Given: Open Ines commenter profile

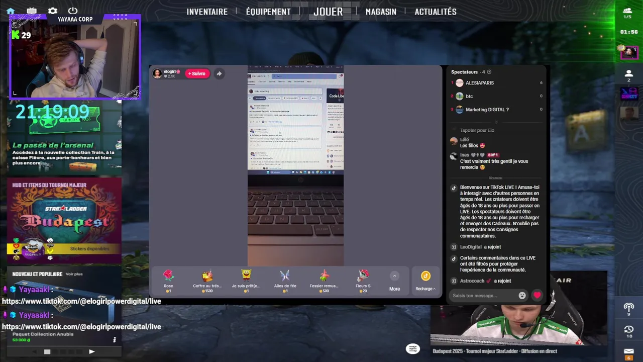Looking at the screenshot, I should pyautogui.click(x=454, y=156).
